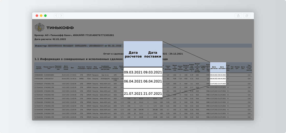The image size is (286, 133).
Task: Click the broker commission value 0,16
Action: click(168, 84)
